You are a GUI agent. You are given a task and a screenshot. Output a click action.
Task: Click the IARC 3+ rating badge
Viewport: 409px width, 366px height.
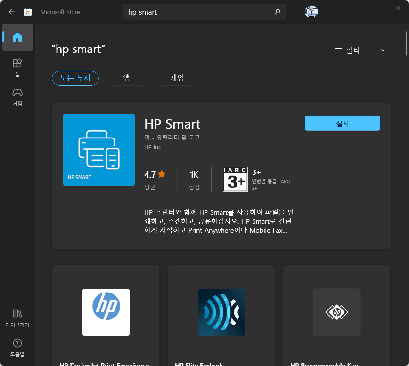(x=235, y=179)
